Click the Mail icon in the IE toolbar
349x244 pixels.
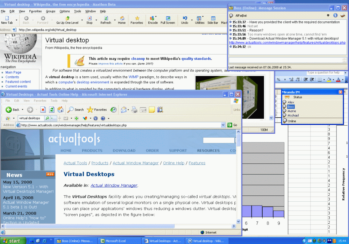click(x=124, y=110)
